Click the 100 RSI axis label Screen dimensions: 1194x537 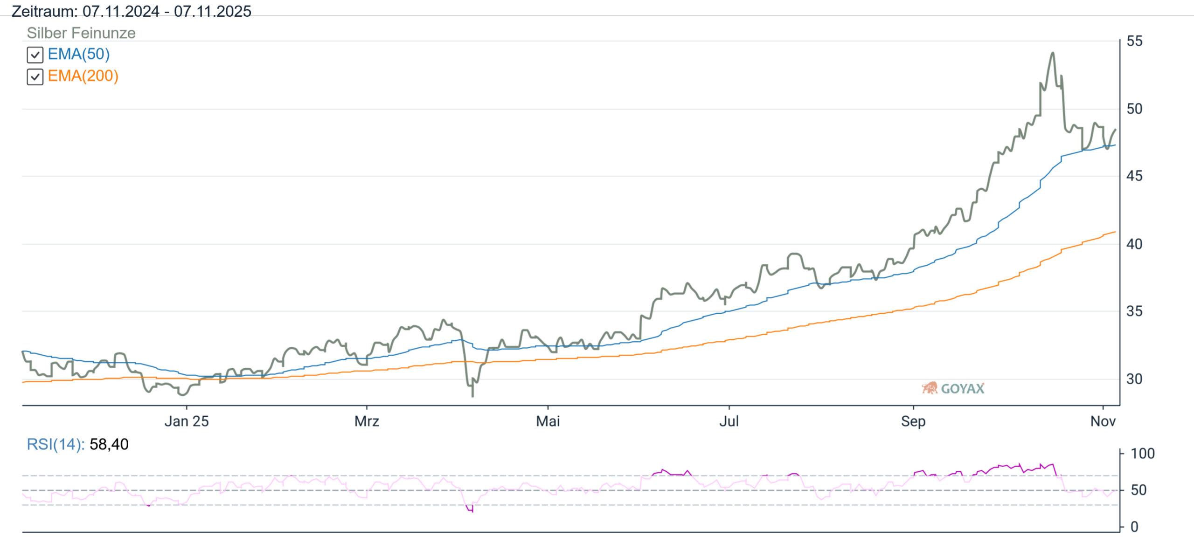(1142, 454)
